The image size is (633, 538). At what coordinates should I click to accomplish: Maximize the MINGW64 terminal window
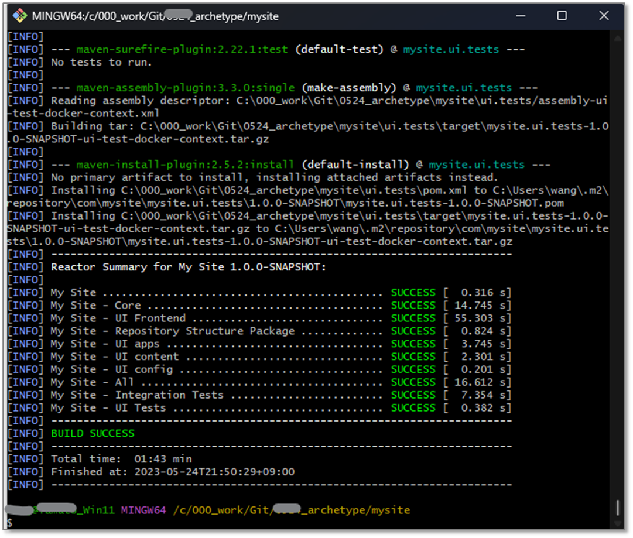point(562,16)
